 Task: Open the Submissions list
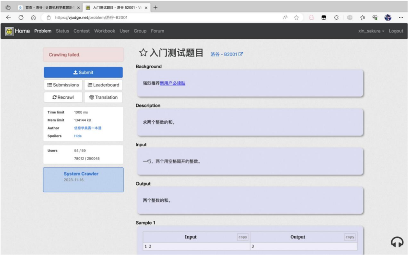(x=63, y=85)
